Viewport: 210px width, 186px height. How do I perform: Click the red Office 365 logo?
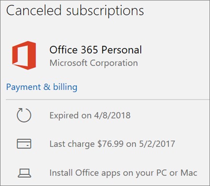pyautogui.click(x=24, y=55)
